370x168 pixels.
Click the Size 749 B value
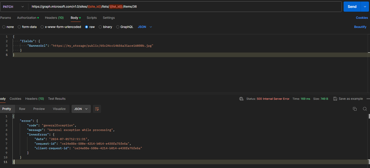point(324,99)
